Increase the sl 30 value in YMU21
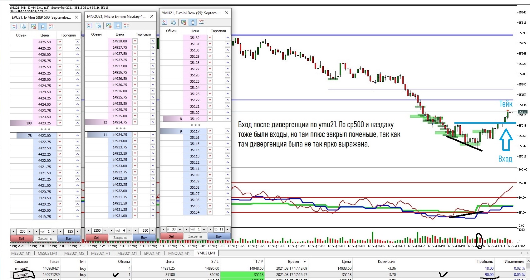 coord(180,229)
